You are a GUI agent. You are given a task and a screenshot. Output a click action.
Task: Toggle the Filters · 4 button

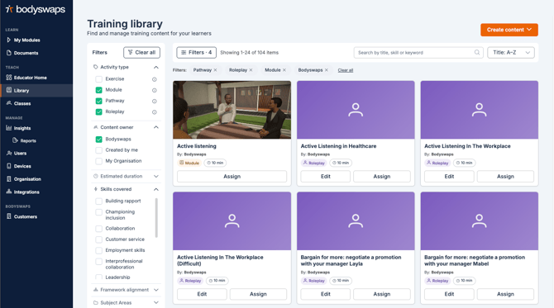coord(197,53)
